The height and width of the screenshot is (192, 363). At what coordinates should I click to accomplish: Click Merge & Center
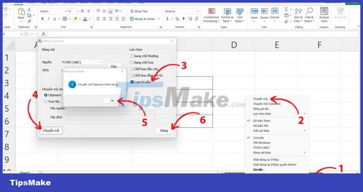click(x=143, y=19)
